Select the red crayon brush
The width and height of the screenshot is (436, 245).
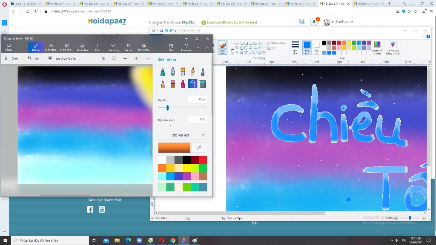click(183, 84)
